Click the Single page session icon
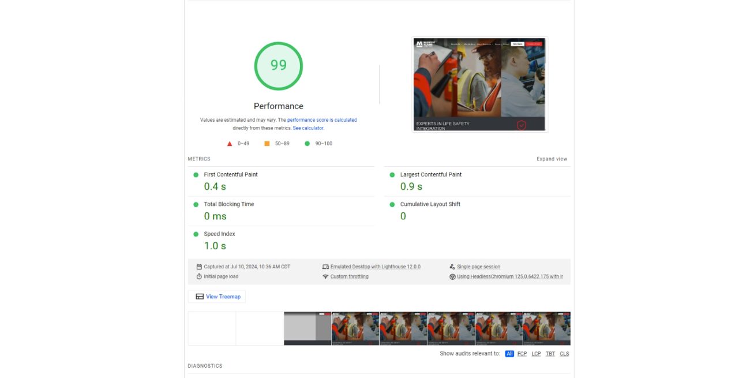 [x=452, y=267]
